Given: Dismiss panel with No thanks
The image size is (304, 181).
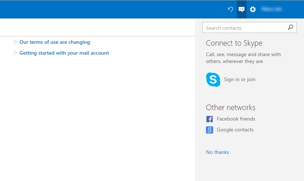Looking at the screenshot, I should click(x=217, y=152).
